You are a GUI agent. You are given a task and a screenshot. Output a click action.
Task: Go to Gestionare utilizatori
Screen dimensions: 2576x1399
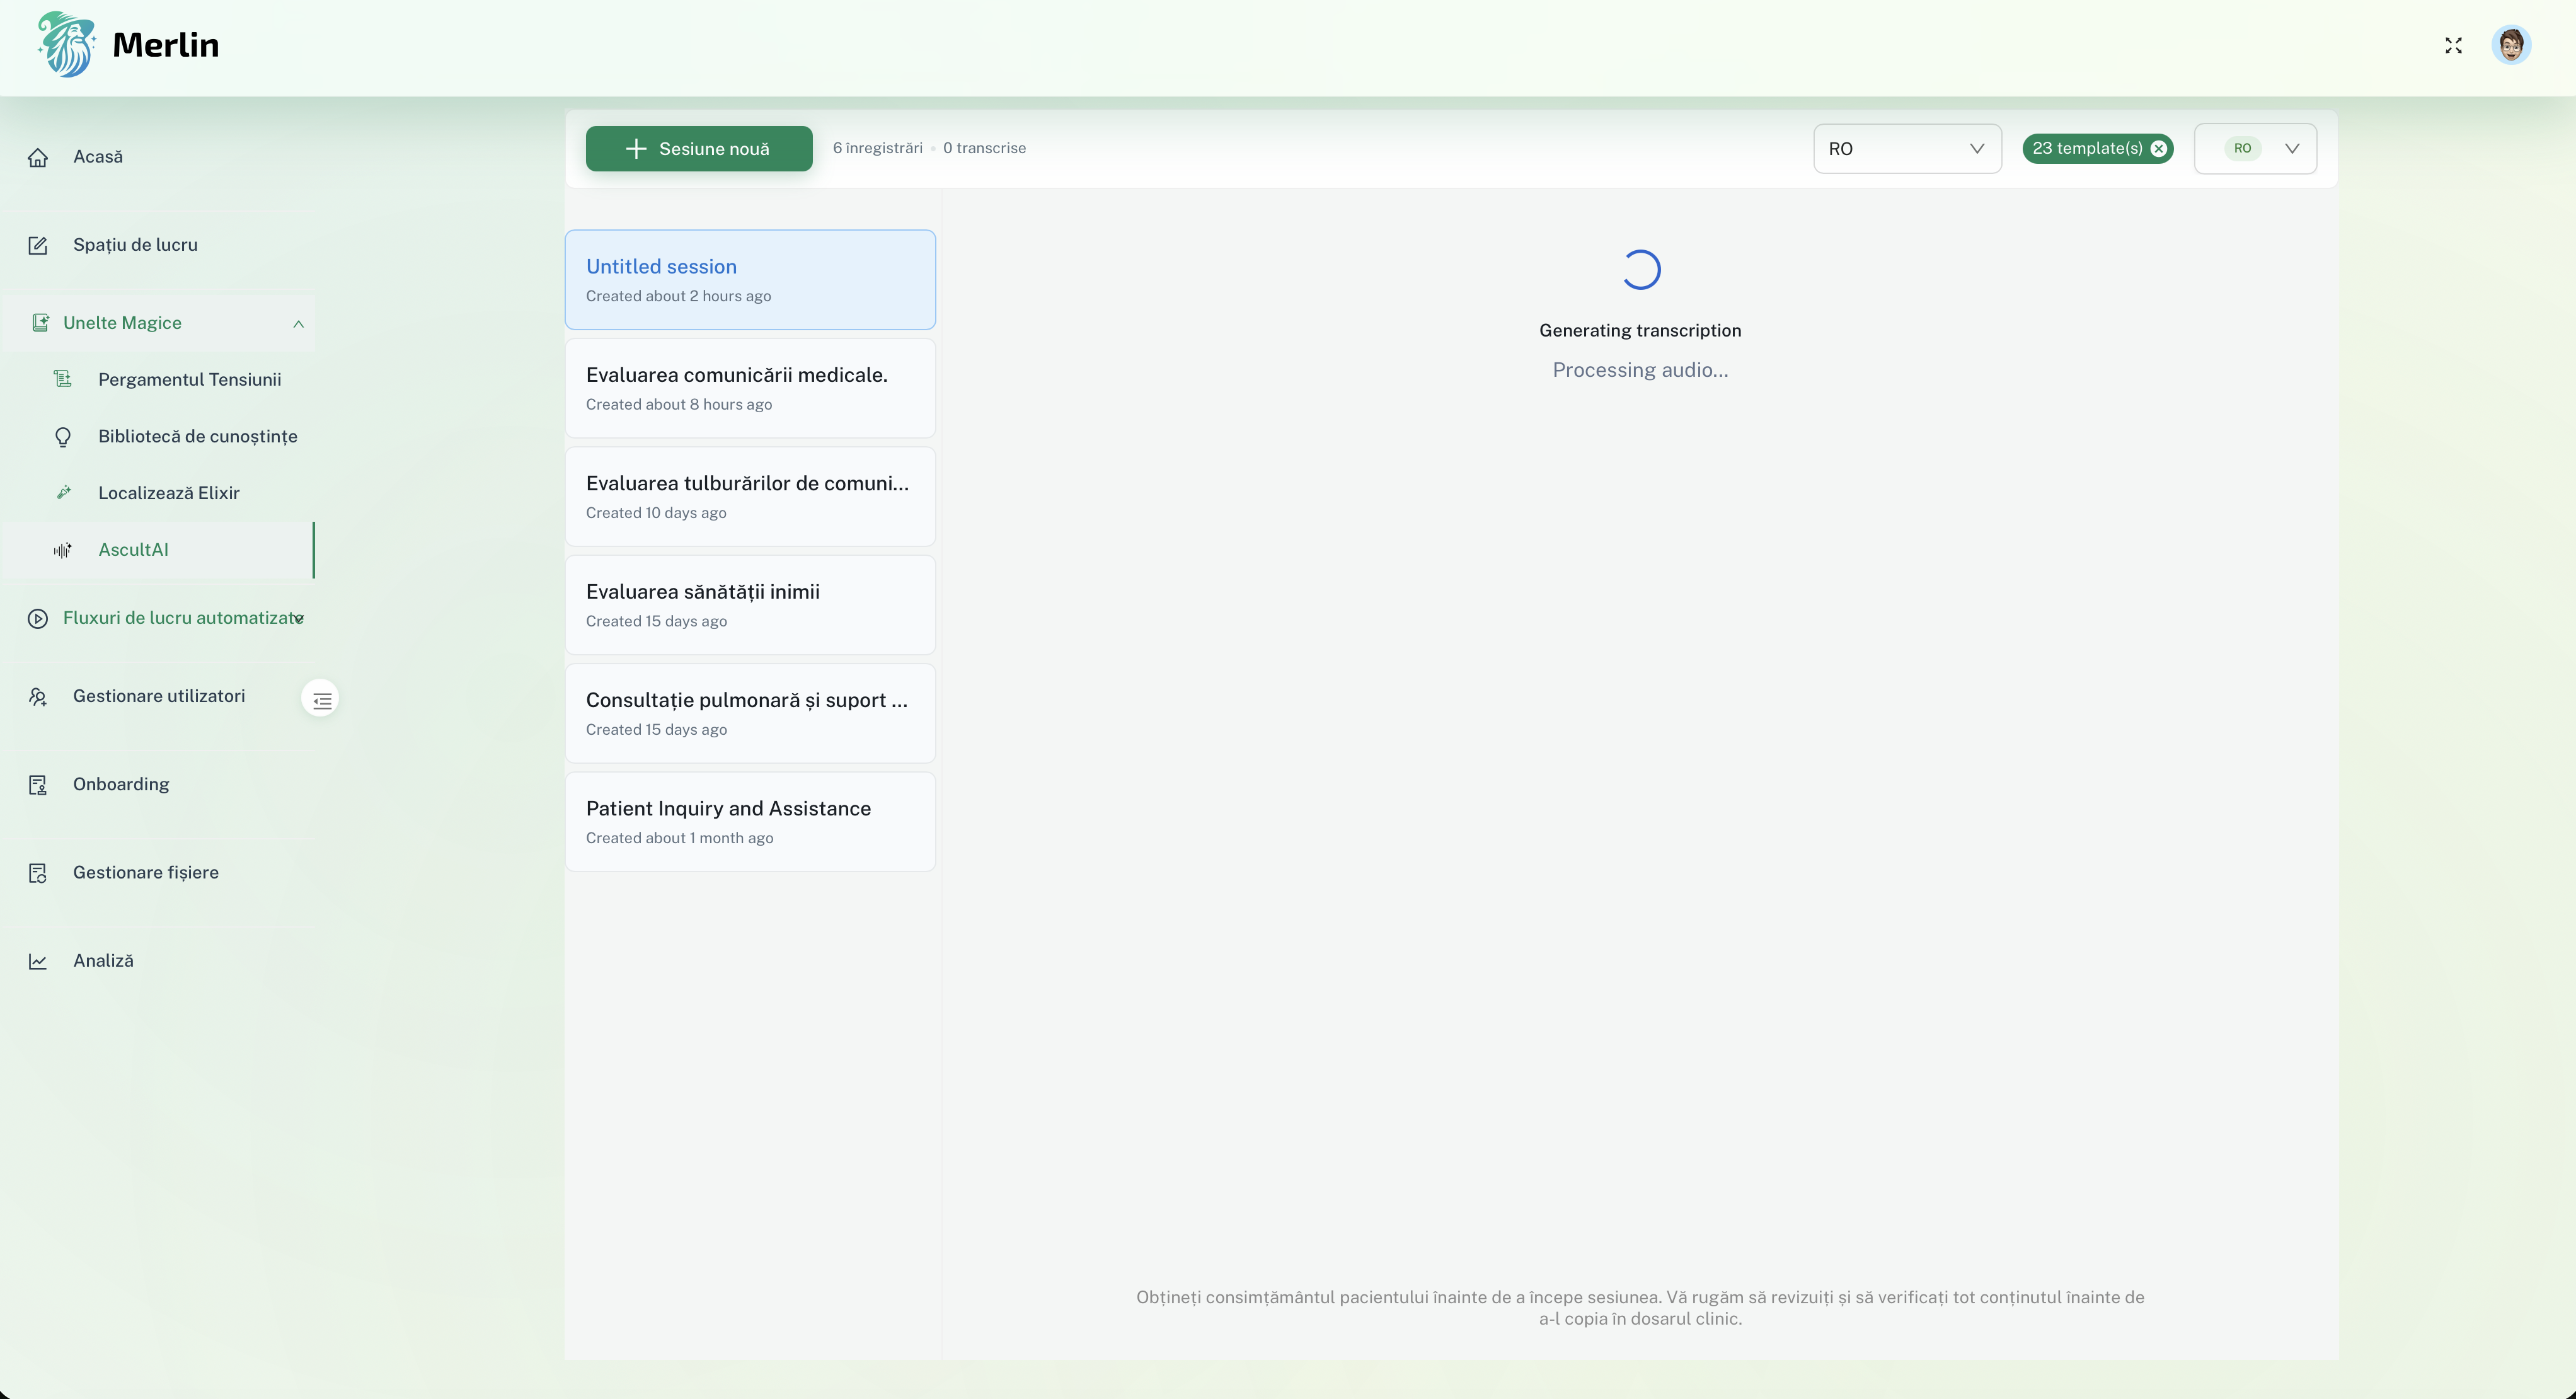[158, 696]
